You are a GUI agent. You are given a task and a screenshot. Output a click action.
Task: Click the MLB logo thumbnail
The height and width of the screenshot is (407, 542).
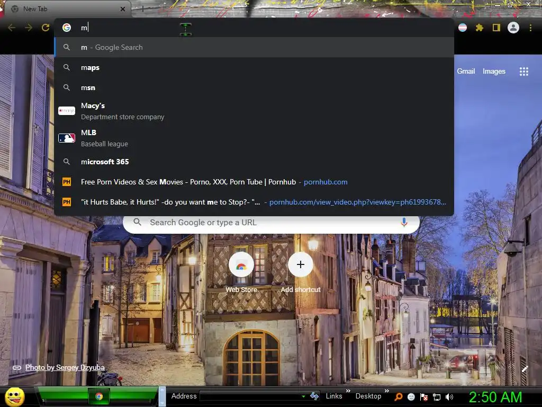[67, 138]
